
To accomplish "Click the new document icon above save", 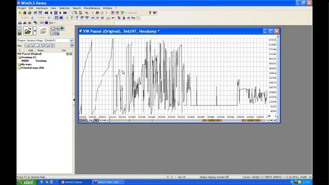I will (x=20, y=29).
